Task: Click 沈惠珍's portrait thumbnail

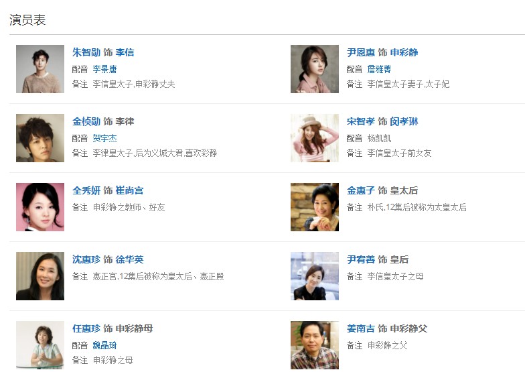Action: click(x=40, y=276)
